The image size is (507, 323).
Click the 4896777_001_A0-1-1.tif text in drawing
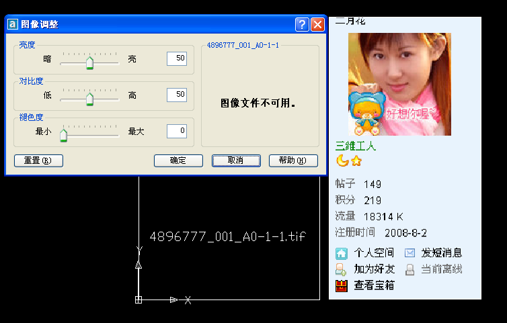pyautogui.click(x=228, y=236)
